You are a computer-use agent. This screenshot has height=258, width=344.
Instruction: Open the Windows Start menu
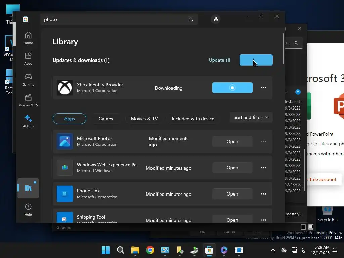tap(105, 250)
